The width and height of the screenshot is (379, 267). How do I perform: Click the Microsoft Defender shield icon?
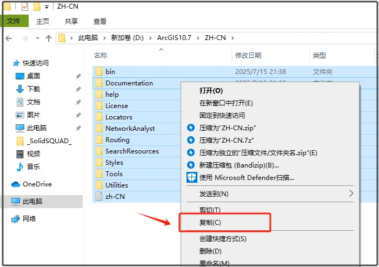[x=192, y=178]
